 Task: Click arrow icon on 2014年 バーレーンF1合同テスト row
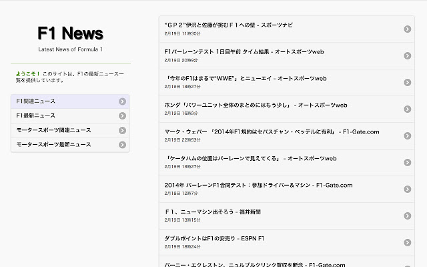pyautogui.click(x=408, y=190)
